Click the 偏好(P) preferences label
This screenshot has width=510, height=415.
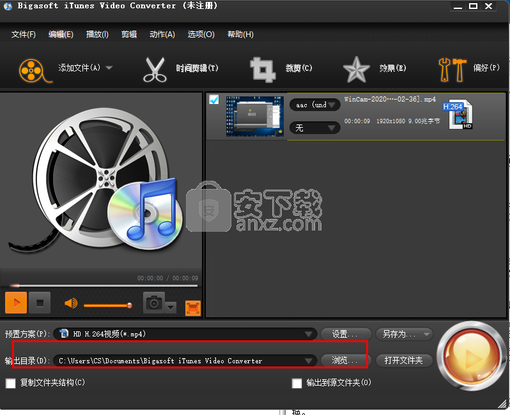486,68
